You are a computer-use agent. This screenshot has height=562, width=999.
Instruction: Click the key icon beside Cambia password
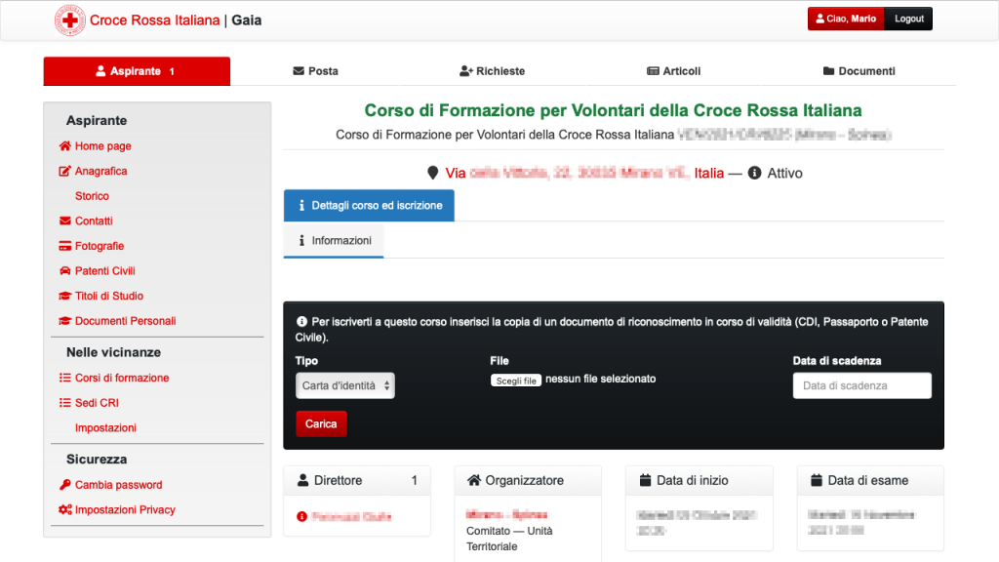(x=65, y=485)
